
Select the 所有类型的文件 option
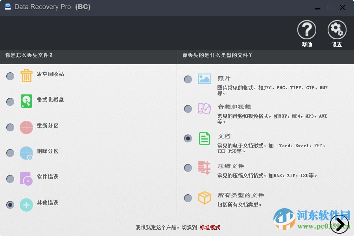(188, 198)
